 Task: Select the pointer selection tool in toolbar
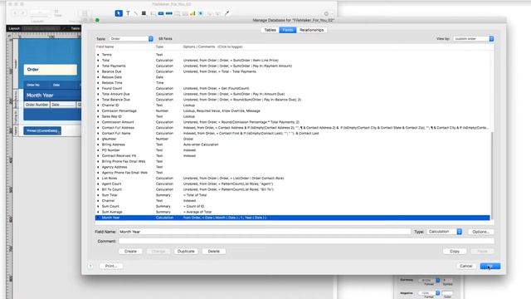tap(119, 13)
